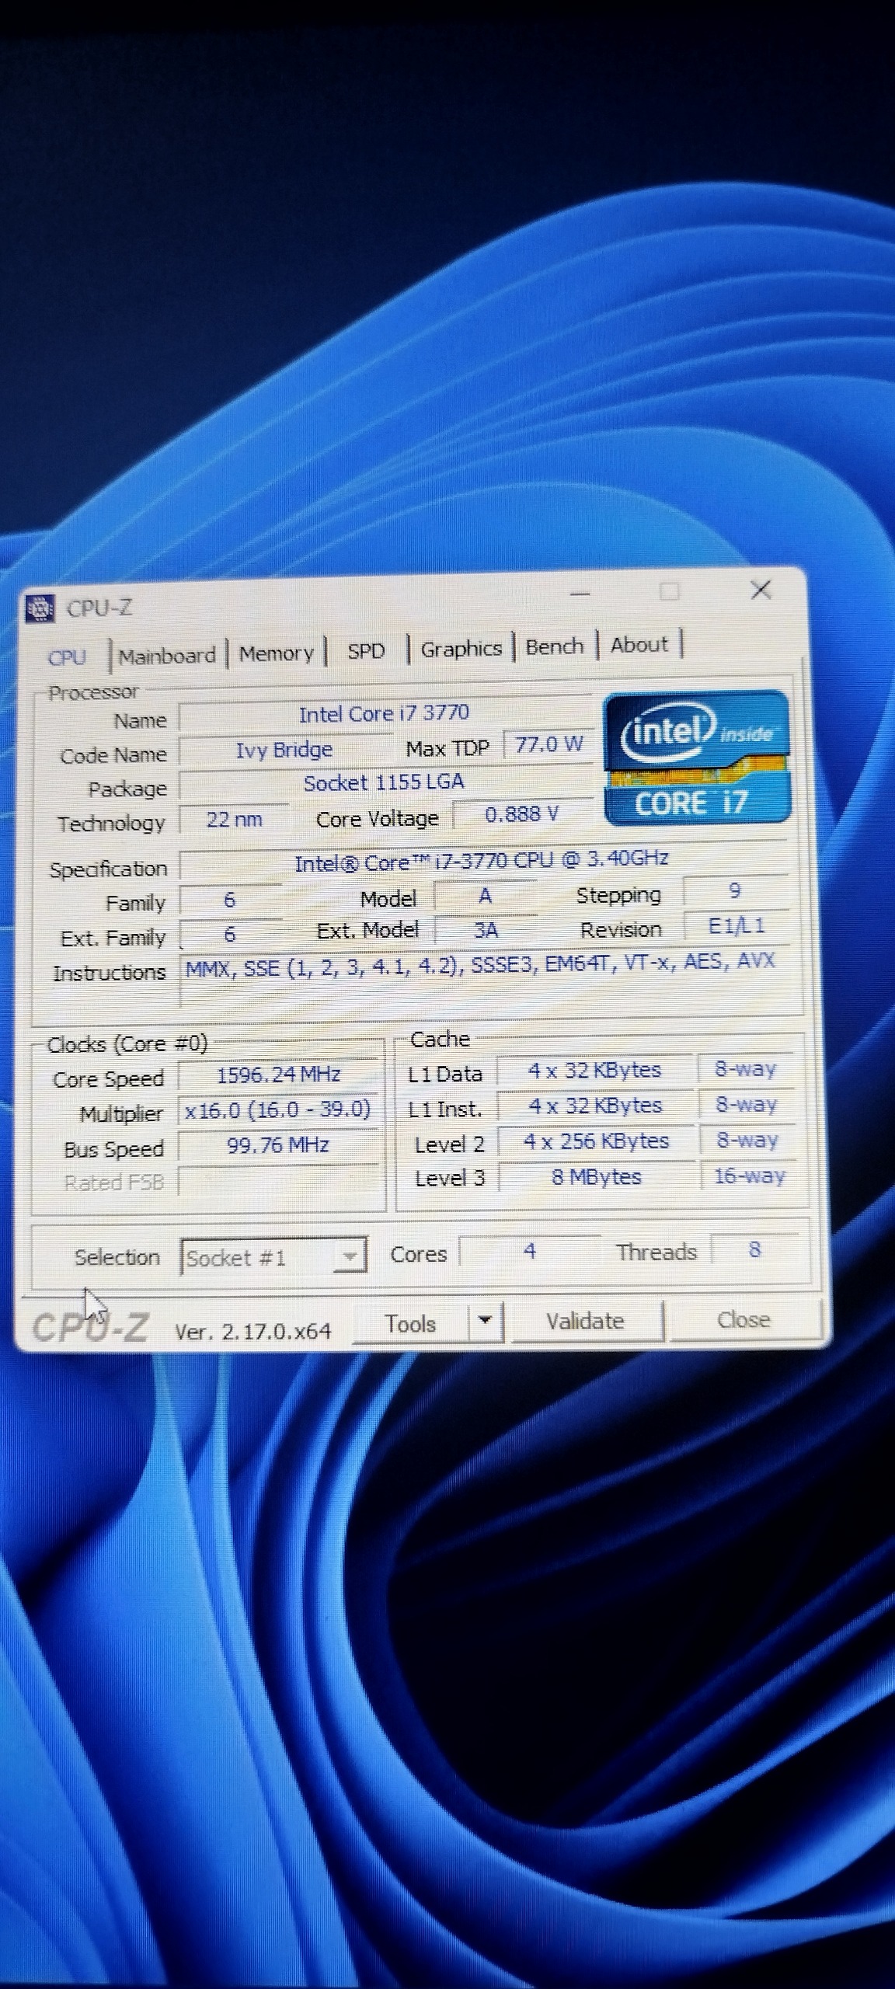895x1989 pixels.
Task: Click the Intel Core i7 logo badge
Action: pos(697,758)
